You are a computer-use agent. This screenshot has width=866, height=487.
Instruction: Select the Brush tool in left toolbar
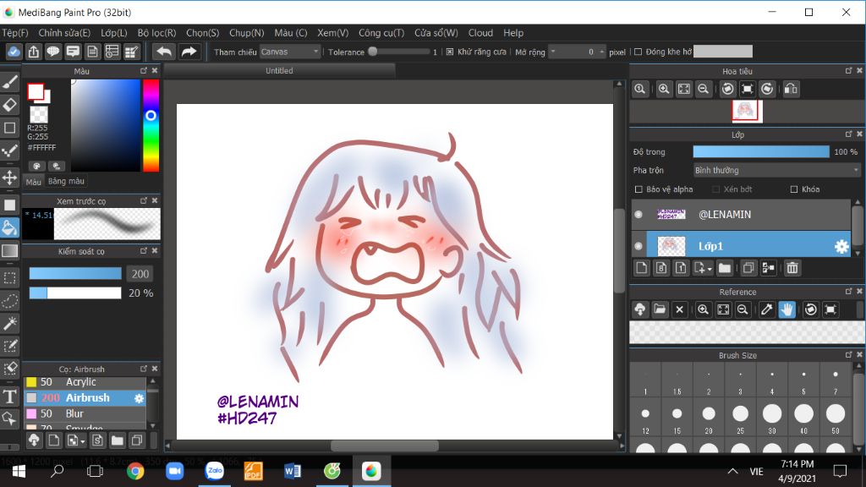[x=10, y=82]
